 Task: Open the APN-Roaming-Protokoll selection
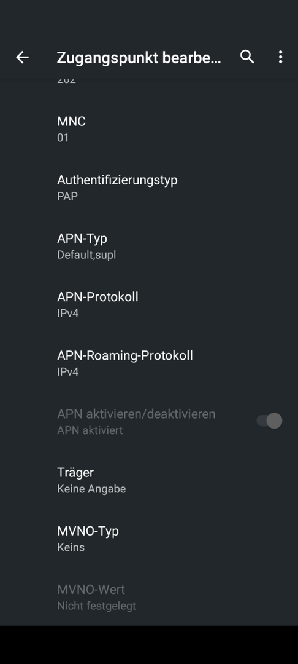click(149, 363)
